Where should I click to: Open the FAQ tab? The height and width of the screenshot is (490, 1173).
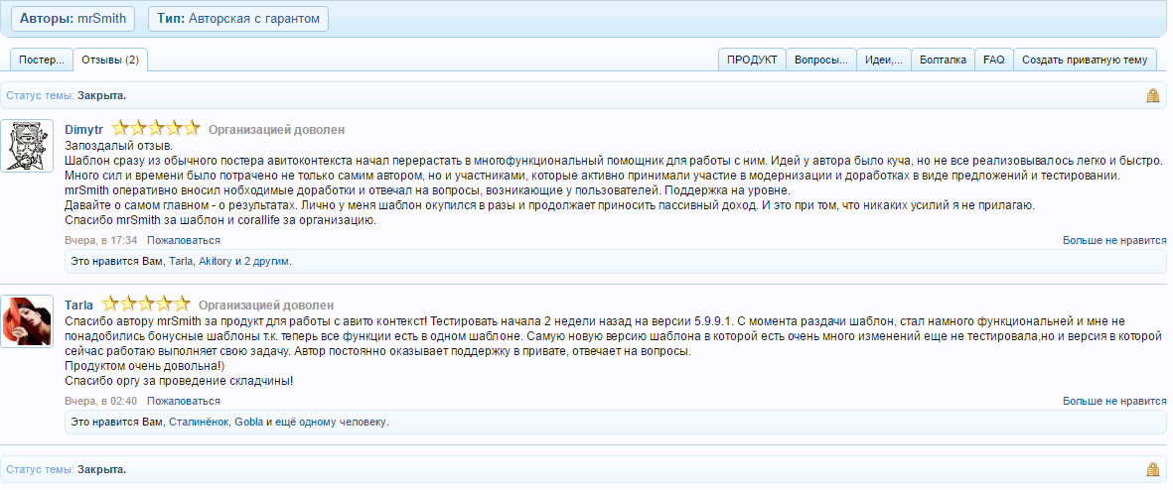(993, 60)
